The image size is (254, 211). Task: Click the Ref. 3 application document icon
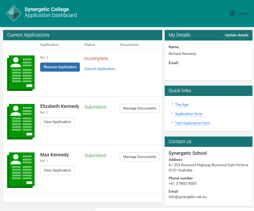[x=21, y=73]
